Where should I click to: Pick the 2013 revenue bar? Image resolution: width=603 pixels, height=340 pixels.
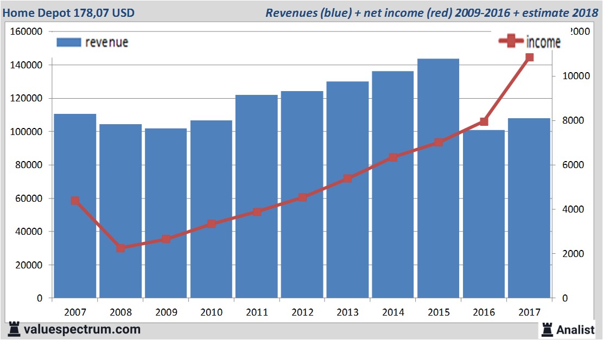tap(347, 190)
